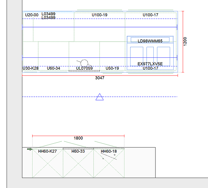The width and height of the screenshot is (208, 188).
Task: Select the U20-00 unit label
Action: tap(32, 15)
